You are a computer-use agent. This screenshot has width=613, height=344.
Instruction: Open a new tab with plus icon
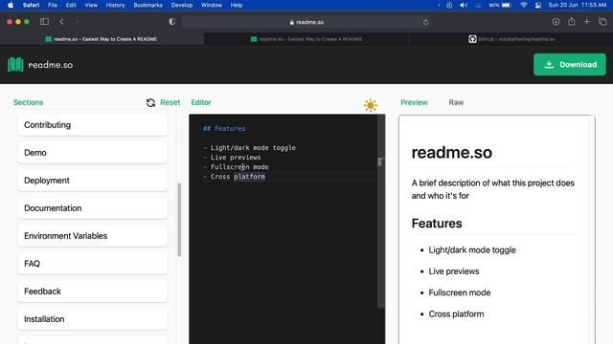[587, 22]
